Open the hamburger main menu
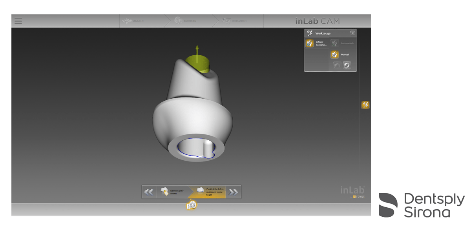The width and height of the screenshot is (471, 232). pos(18,21)
